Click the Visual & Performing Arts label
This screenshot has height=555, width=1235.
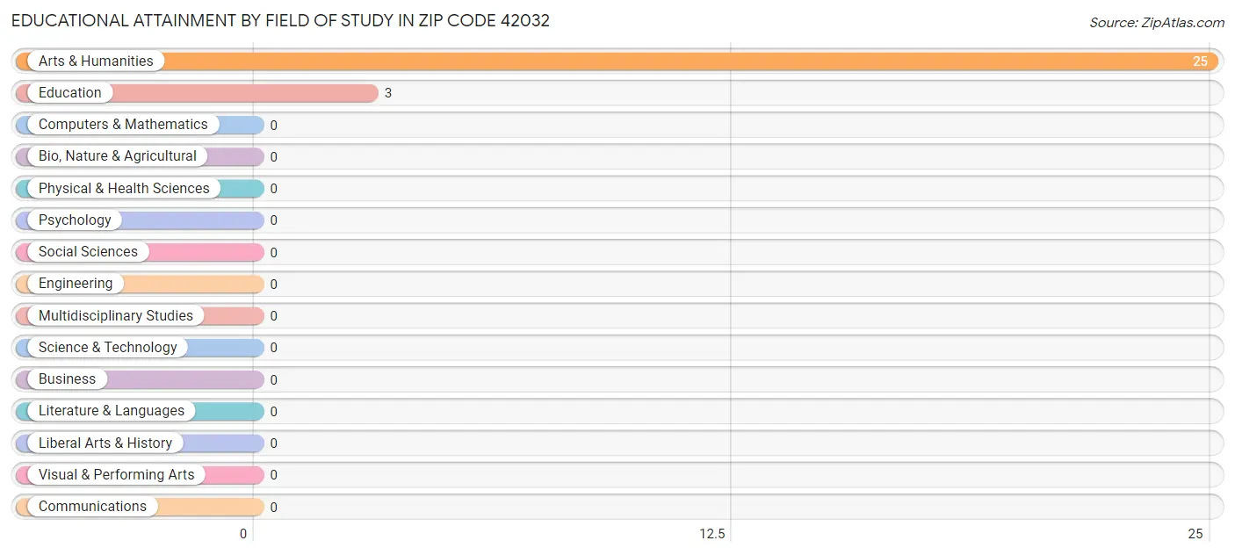[117, 474]
